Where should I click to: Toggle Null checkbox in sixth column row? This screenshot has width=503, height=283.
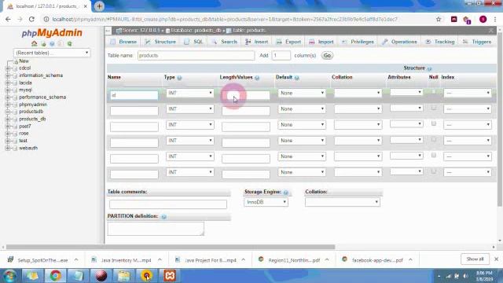(434, 171)
